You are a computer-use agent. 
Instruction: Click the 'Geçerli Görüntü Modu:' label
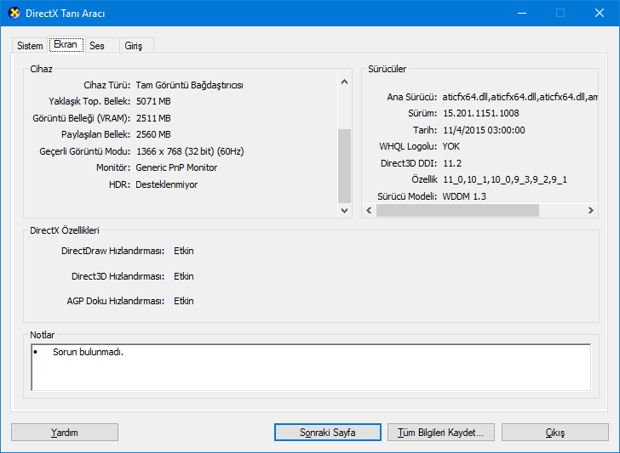85,151
